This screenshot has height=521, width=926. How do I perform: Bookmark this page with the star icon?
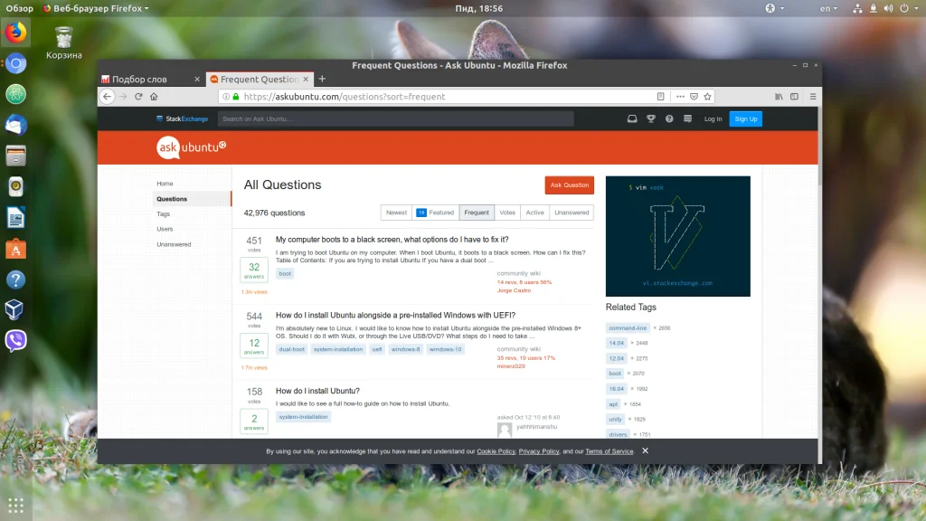707,96
